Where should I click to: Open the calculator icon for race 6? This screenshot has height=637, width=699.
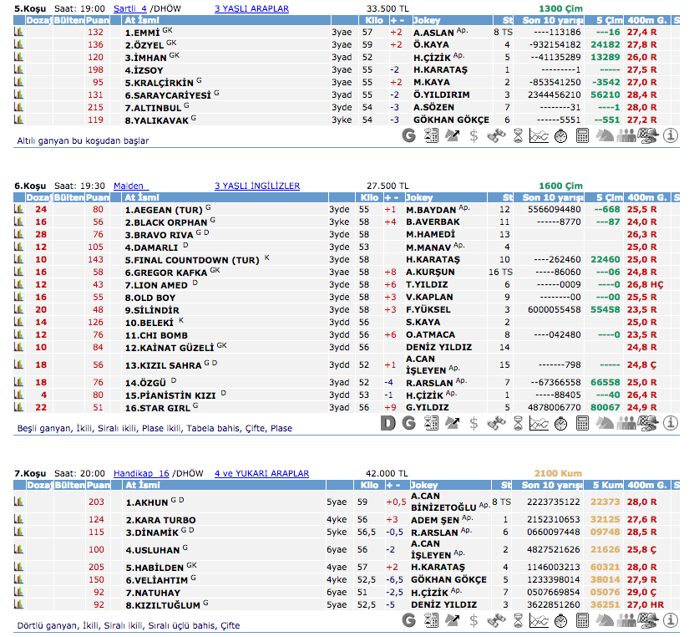583,423
